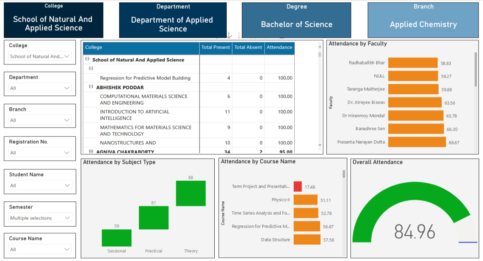This screenshot has height=261, width=483.
Task: Select the Physics-II bar in Attendance by Course Name
Action: [x=306, y=200]
